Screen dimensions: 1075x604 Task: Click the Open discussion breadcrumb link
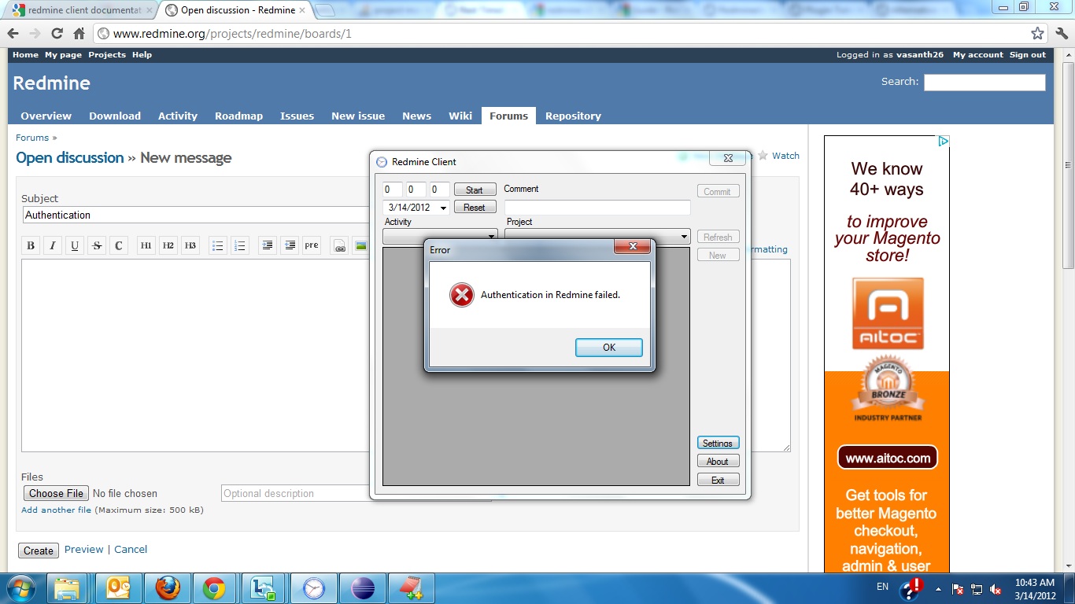(x=70, y=157)
